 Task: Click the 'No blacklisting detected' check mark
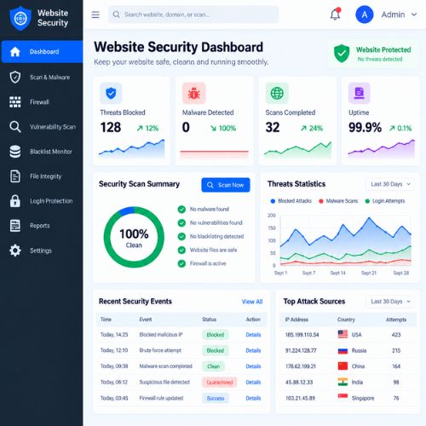pyautogui.click(x=181, y=236)
